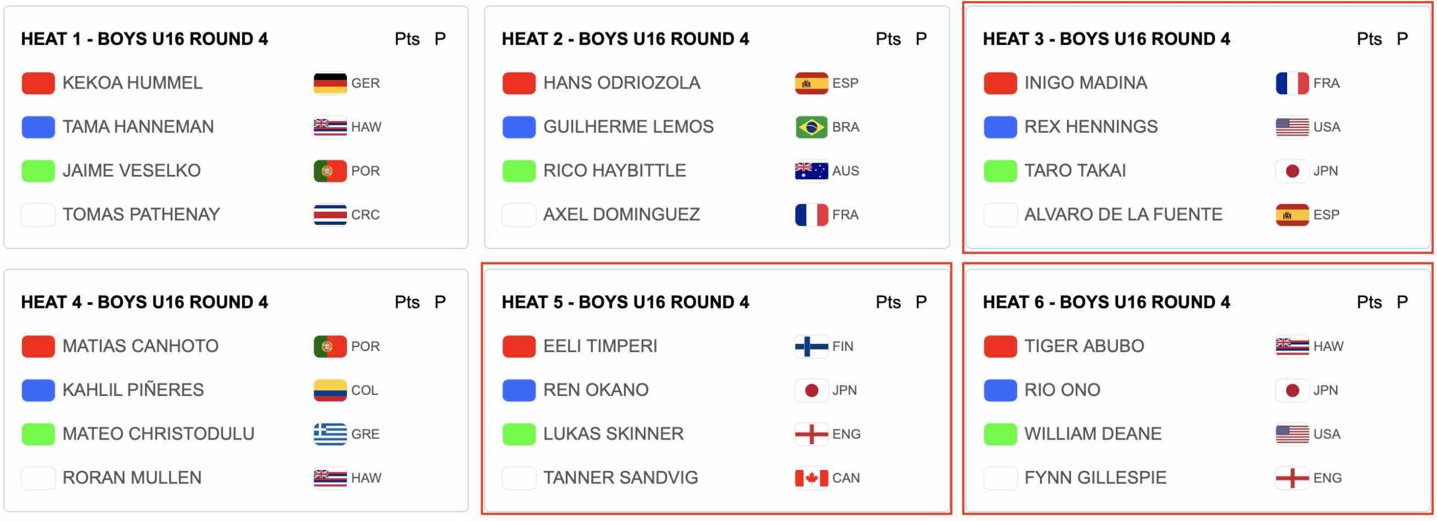Click the Brazil flag next to Guilherme Lemos
Image resolution: width=1437 pixels, height=521 pixels.
pos(811,127)
